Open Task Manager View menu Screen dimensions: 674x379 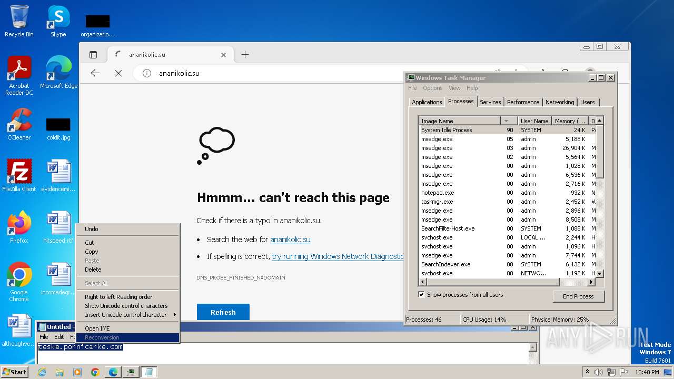coord(454,88)
